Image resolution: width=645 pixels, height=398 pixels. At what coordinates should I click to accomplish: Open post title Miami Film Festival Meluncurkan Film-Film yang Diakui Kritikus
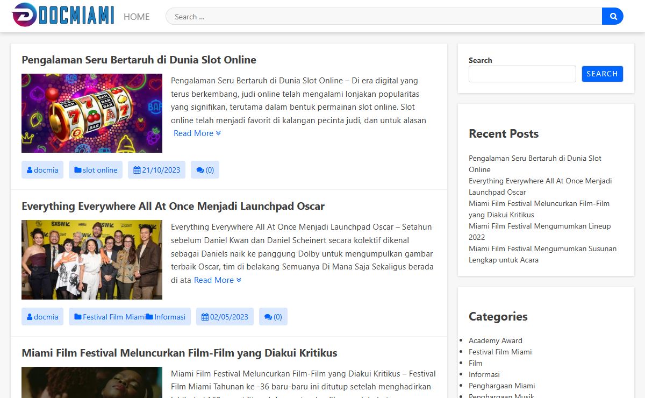180,353
